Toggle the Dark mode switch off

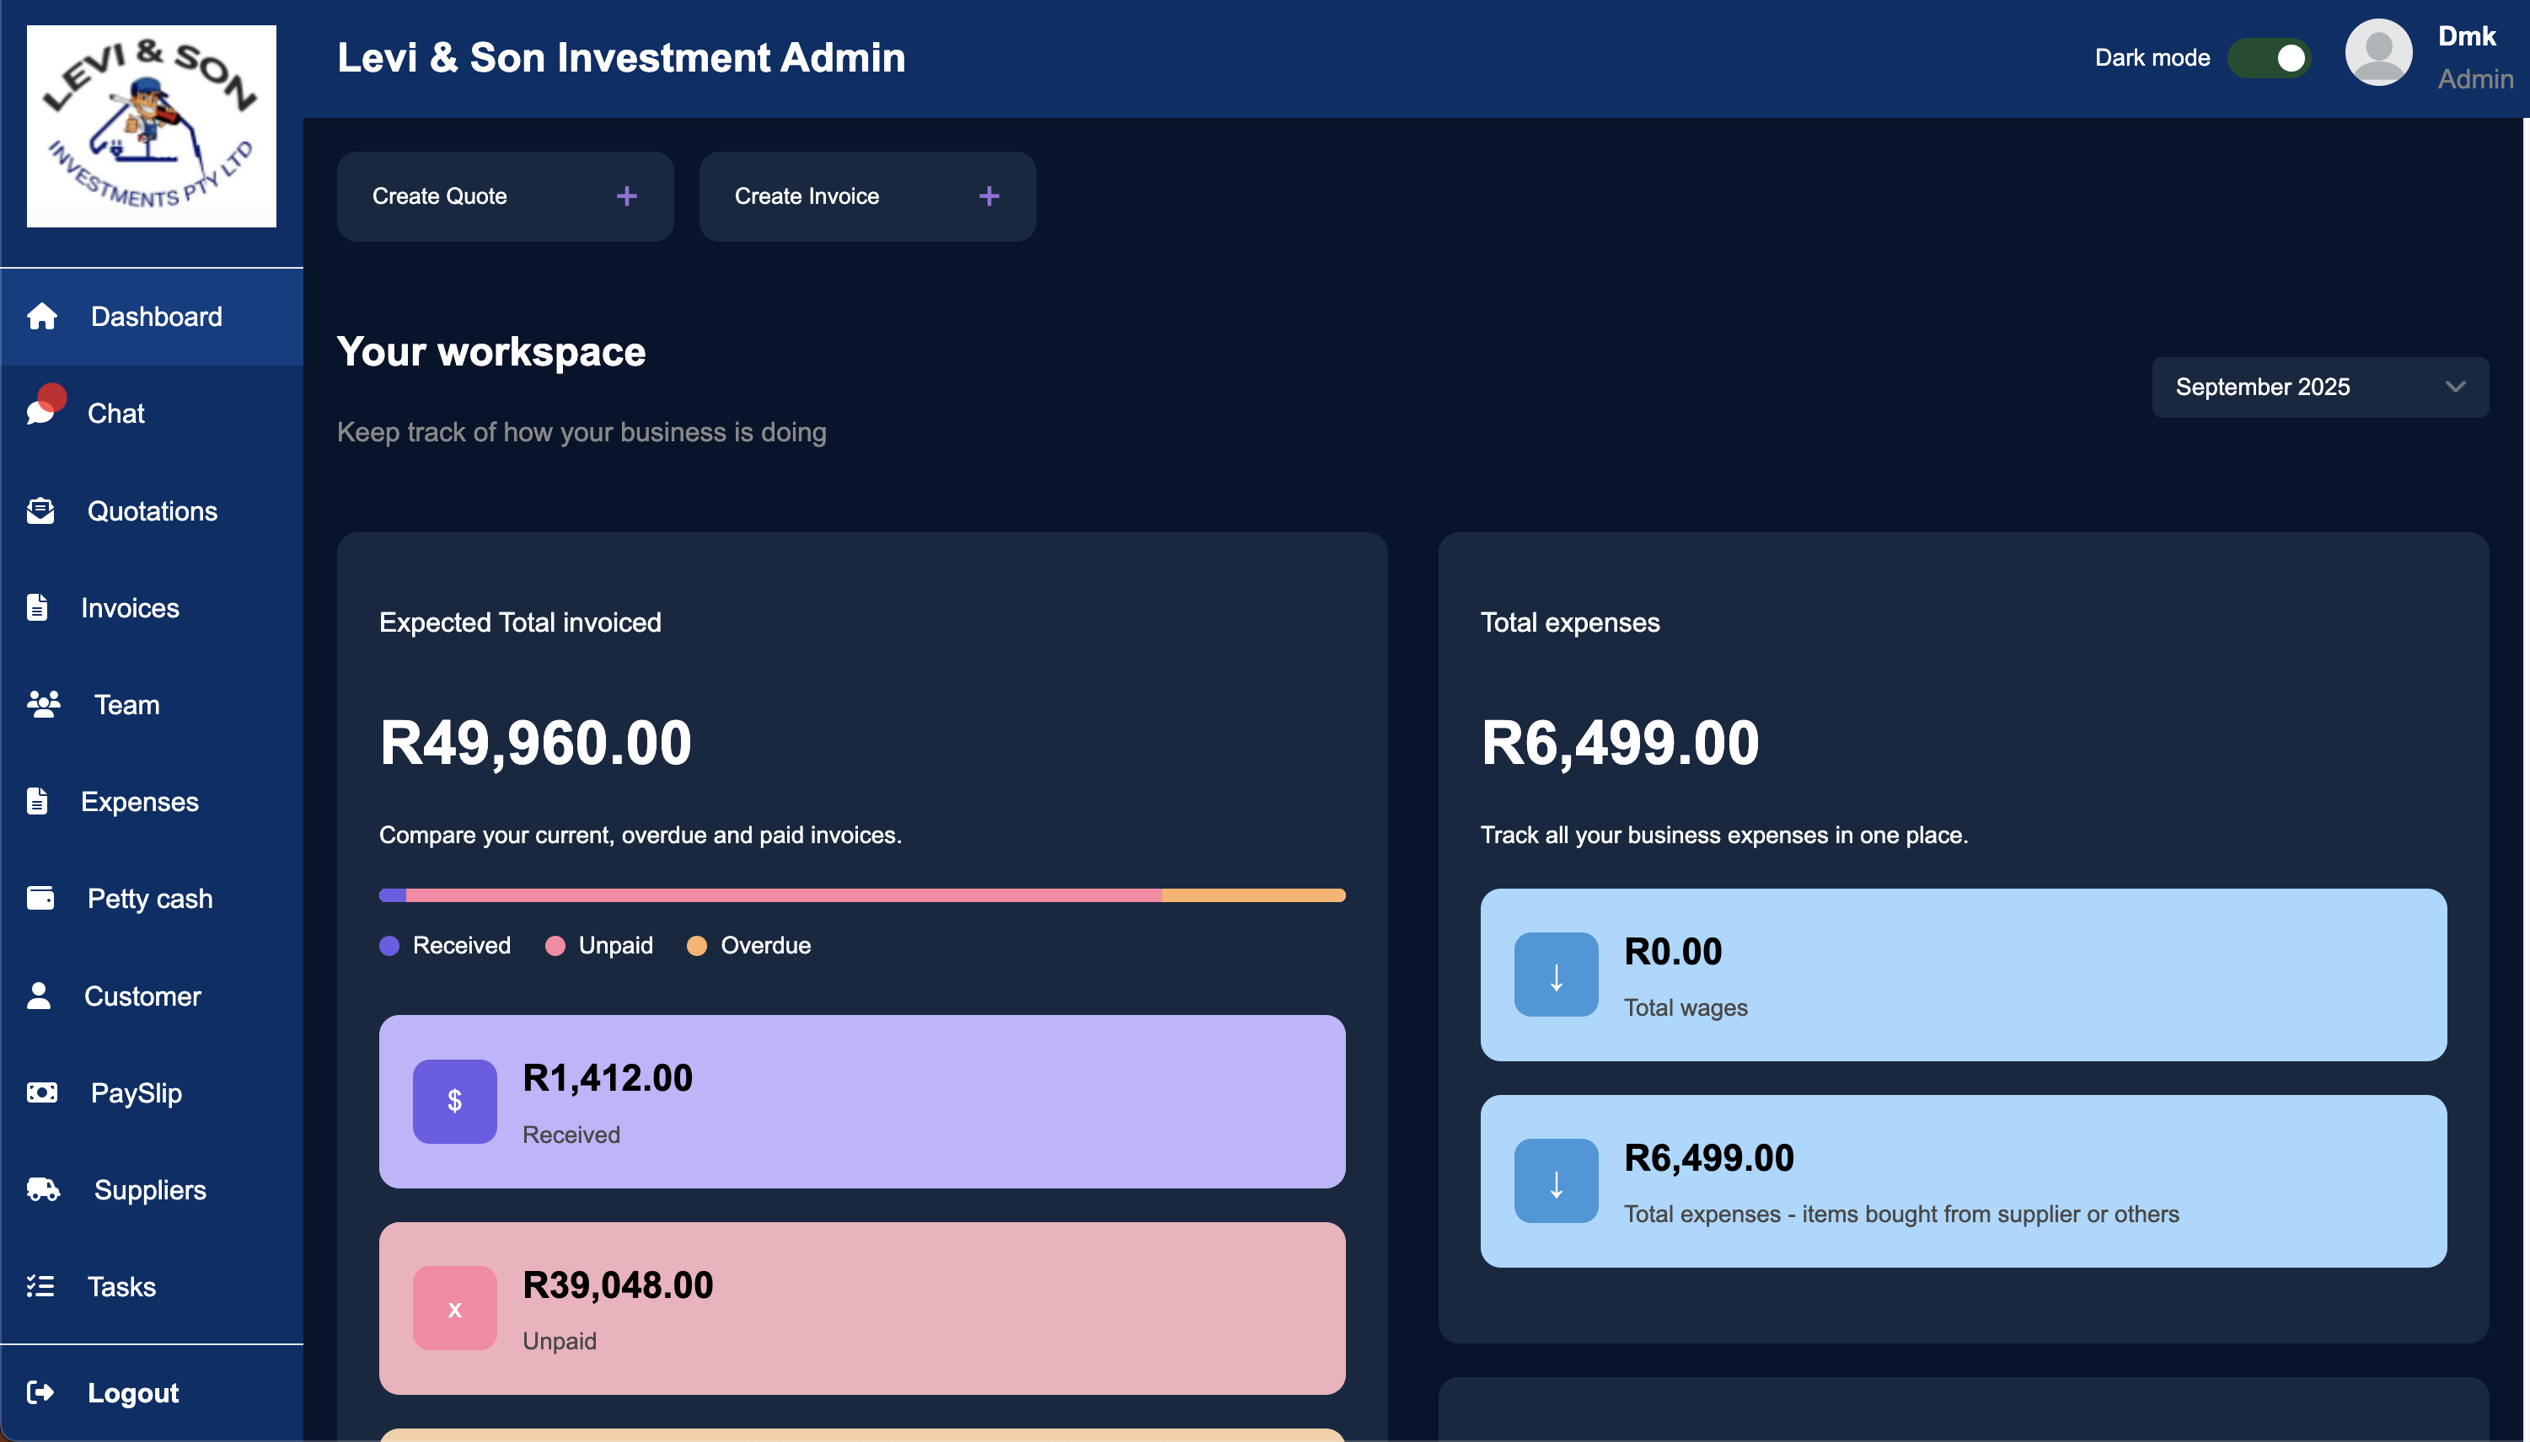click(x=2270, y=57)
